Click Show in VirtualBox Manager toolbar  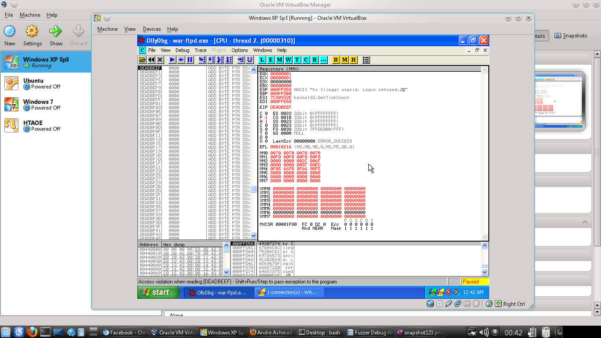click(56, 35)
